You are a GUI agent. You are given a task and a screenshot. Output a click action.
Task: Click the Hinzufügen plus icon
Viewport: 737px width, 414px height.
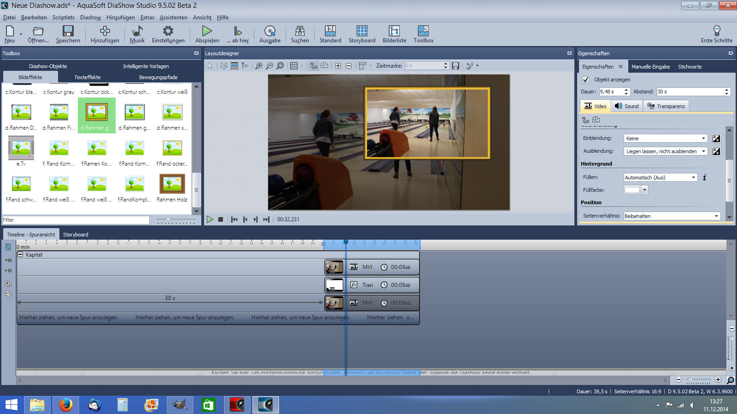point(105,31)
